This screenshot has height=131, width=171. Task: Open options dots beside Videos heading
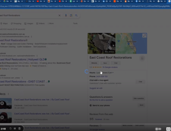[x=8, y=94]
